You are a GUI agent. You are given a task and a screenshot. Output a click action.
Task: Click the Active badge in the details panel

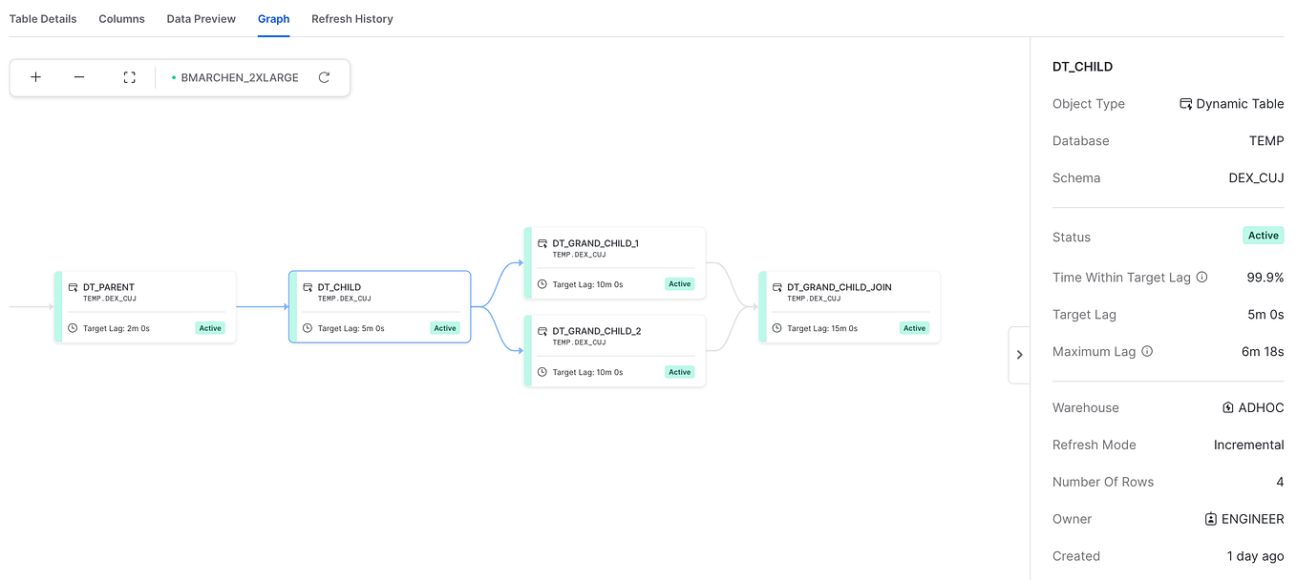[1263, 236]
